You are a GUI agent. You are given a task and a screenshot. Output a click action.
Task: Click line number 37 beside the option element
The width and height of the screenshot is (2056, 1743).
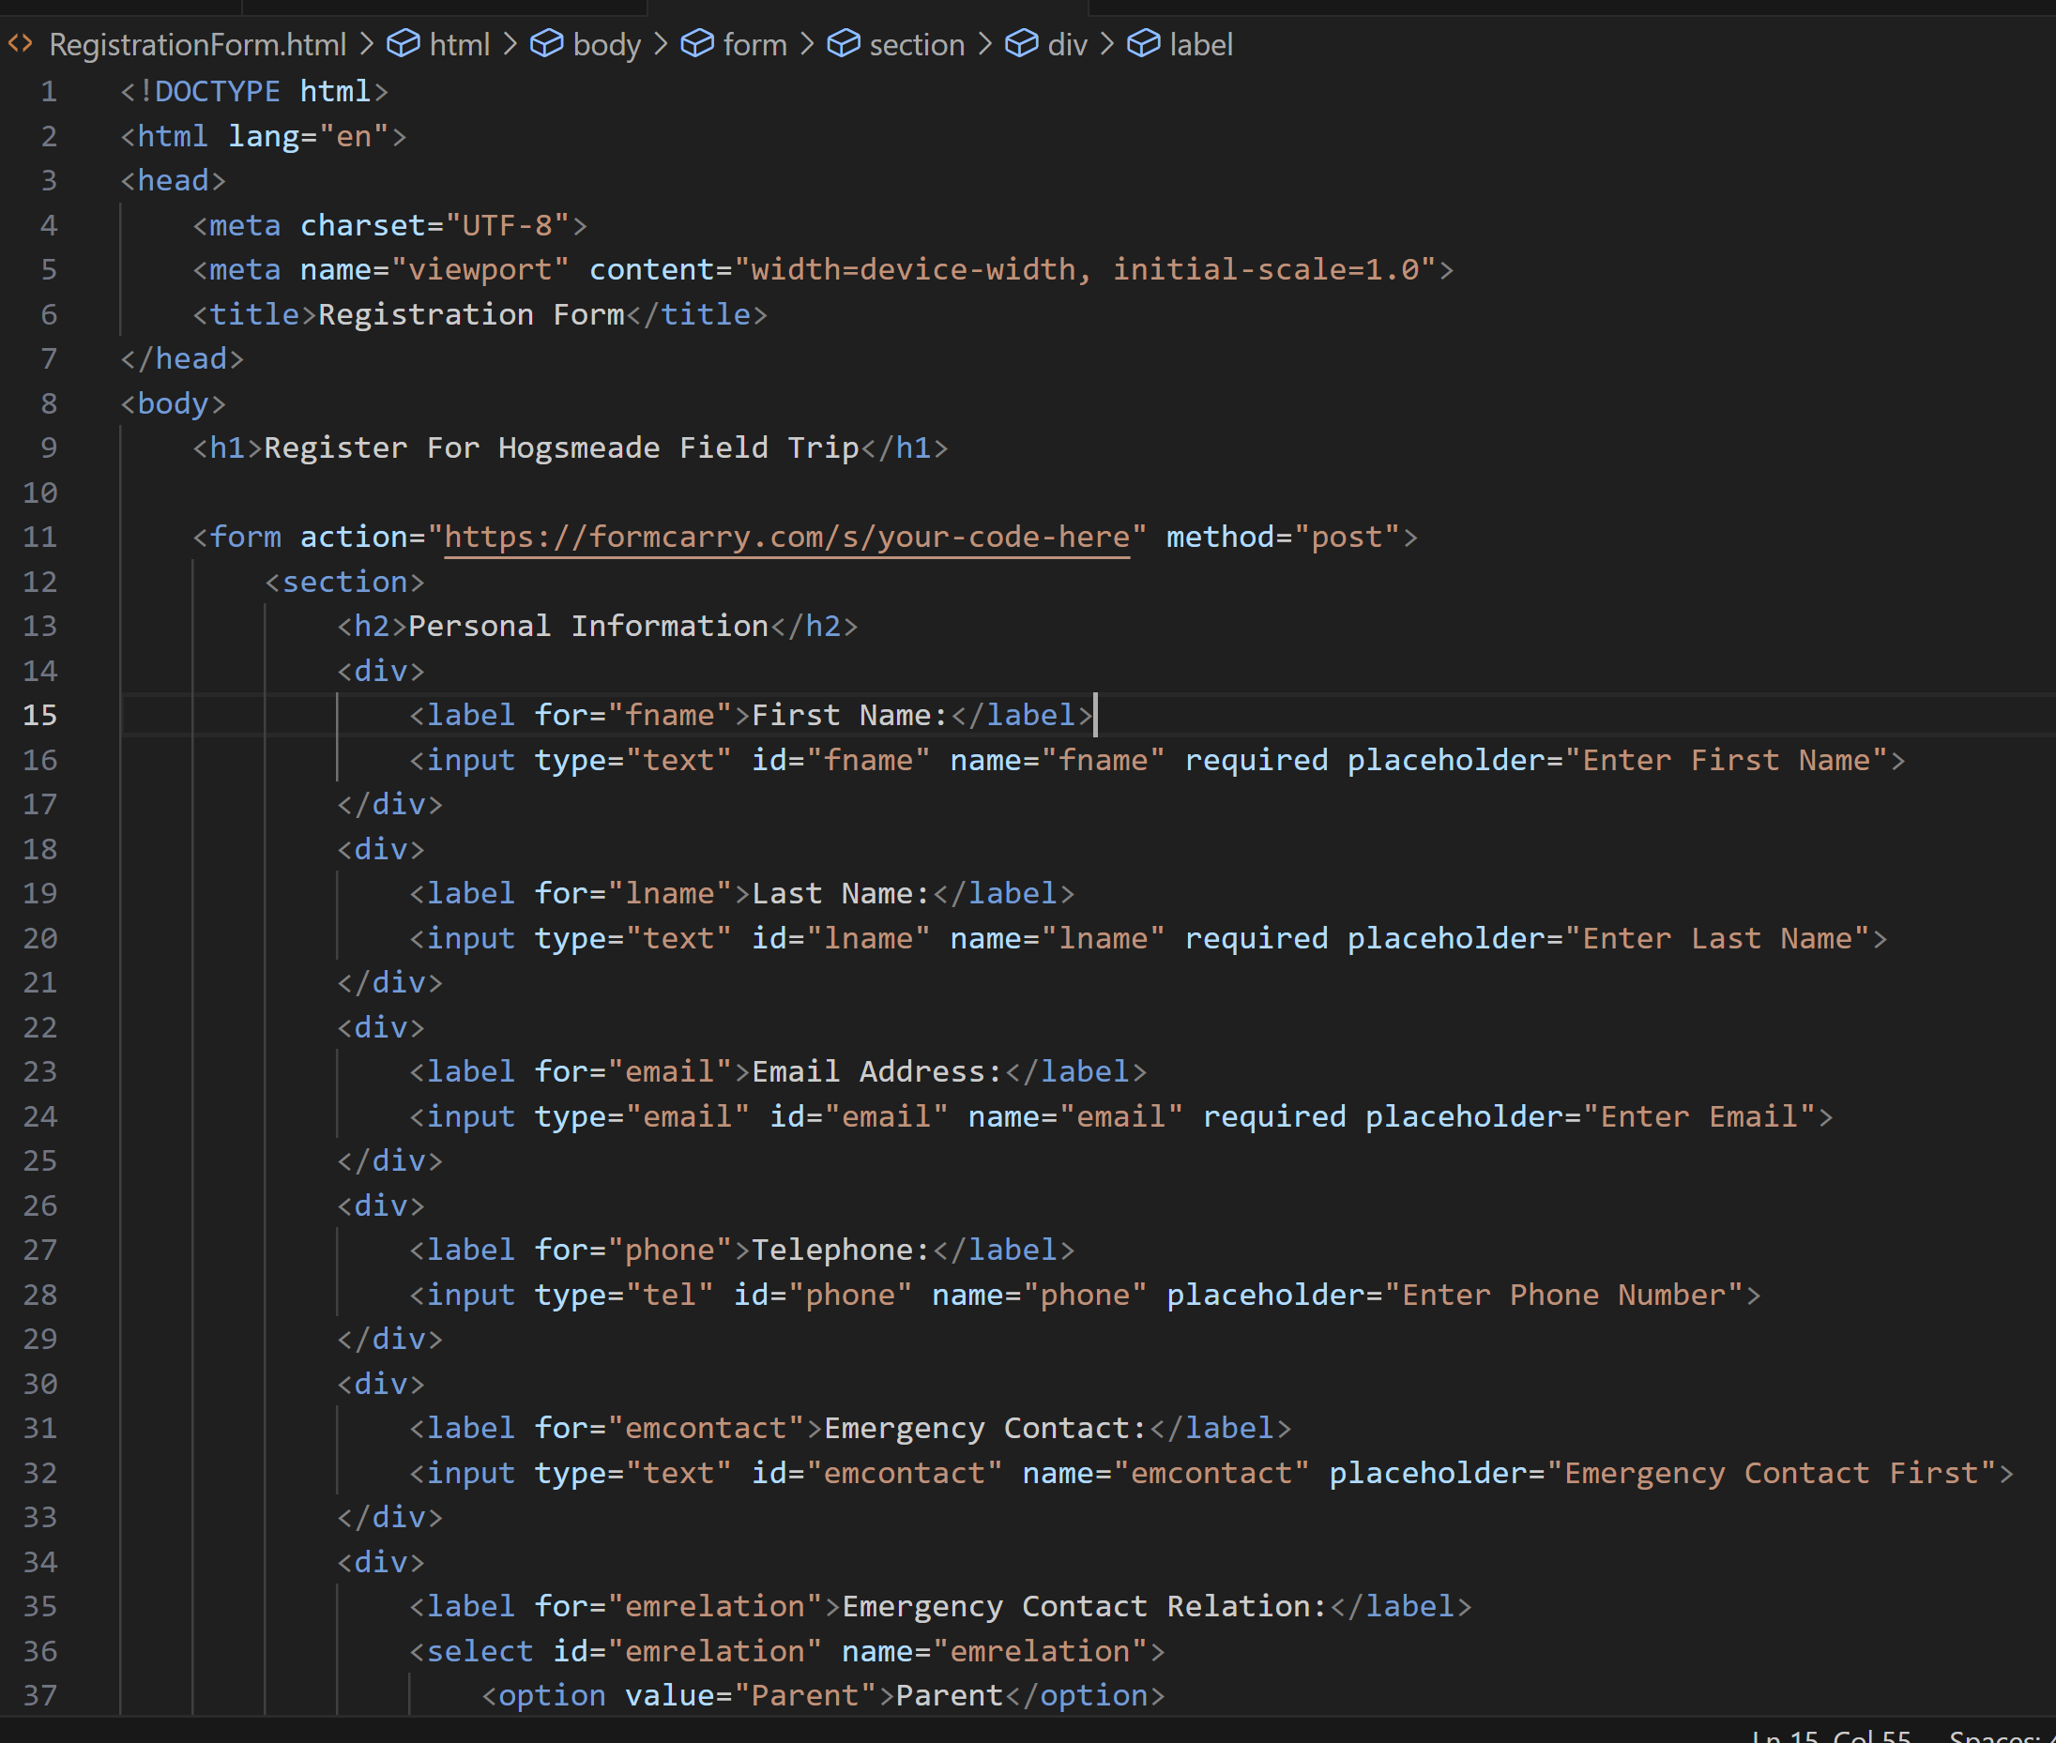pyautogui.click(x=40, y=1694)
